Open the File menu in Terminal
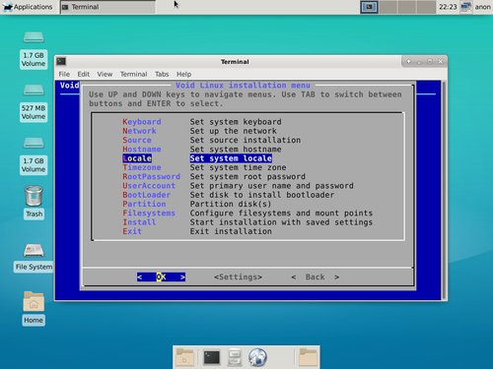 (x=64, y=74)
